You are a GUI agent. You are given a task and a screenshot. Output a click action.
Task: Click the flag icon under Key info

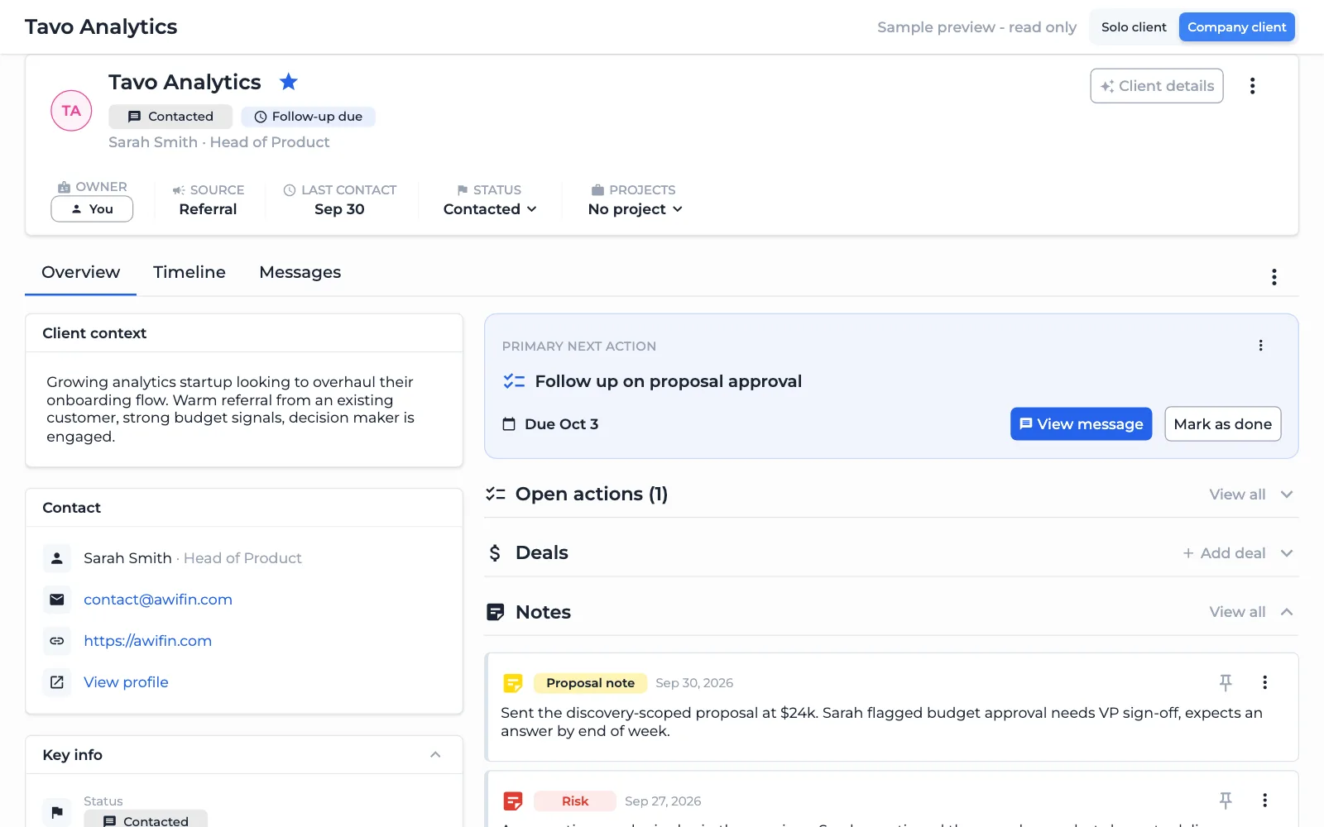(57, 812)
